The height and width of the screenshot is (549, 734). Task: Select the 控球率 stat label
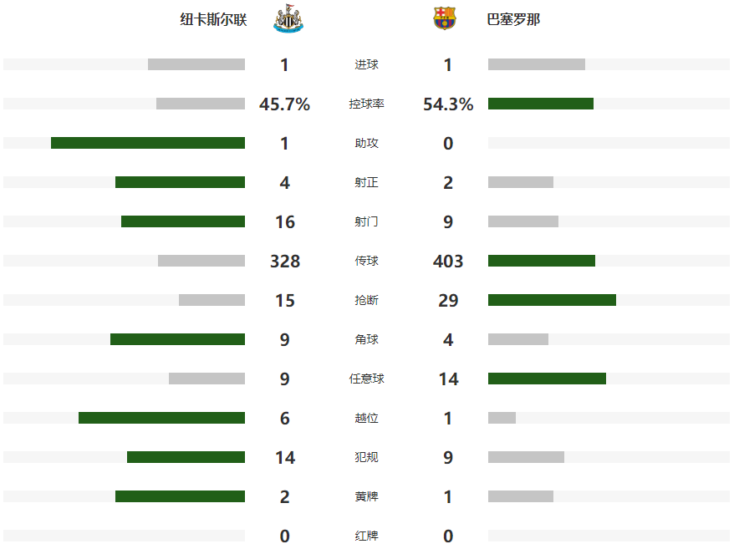tap(366, 104)
